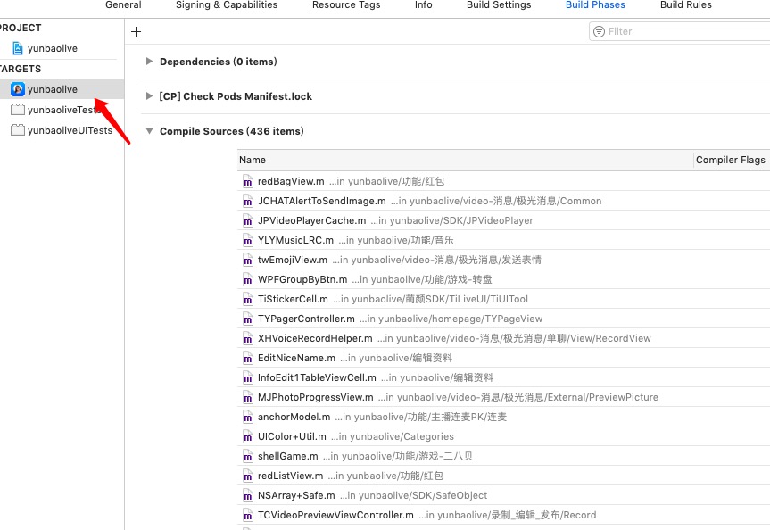Select yunbaoliveUITests target name
The width and height of the screenshot is (770, 530).
[x=70, y=130]
